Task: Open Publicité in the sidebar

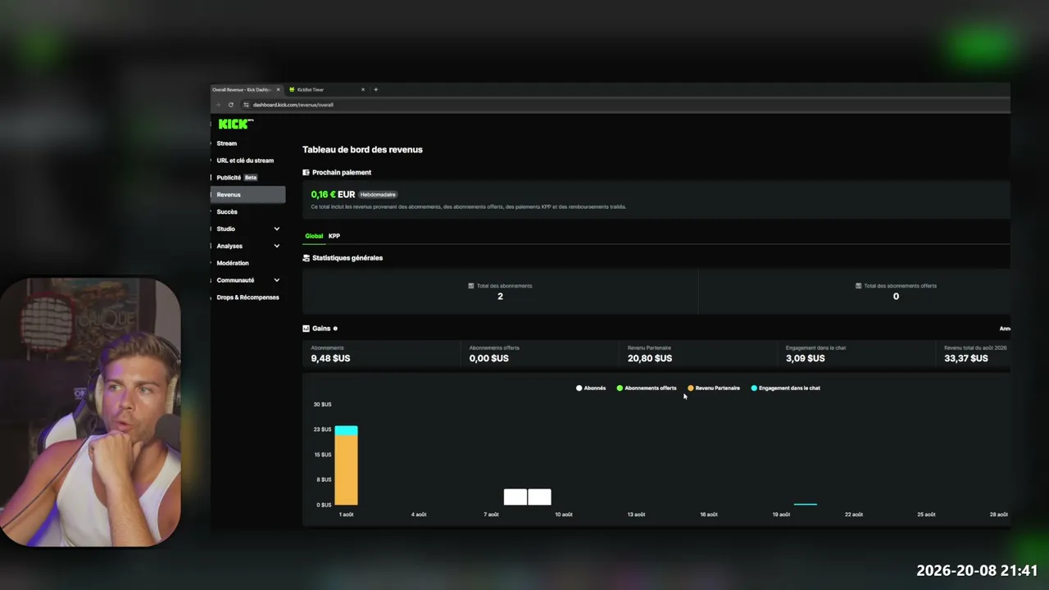Action: tap(229, 178)
